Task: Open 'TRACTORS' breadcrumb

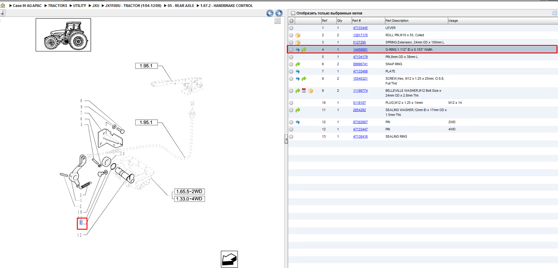Action: [x=57, y=6]
